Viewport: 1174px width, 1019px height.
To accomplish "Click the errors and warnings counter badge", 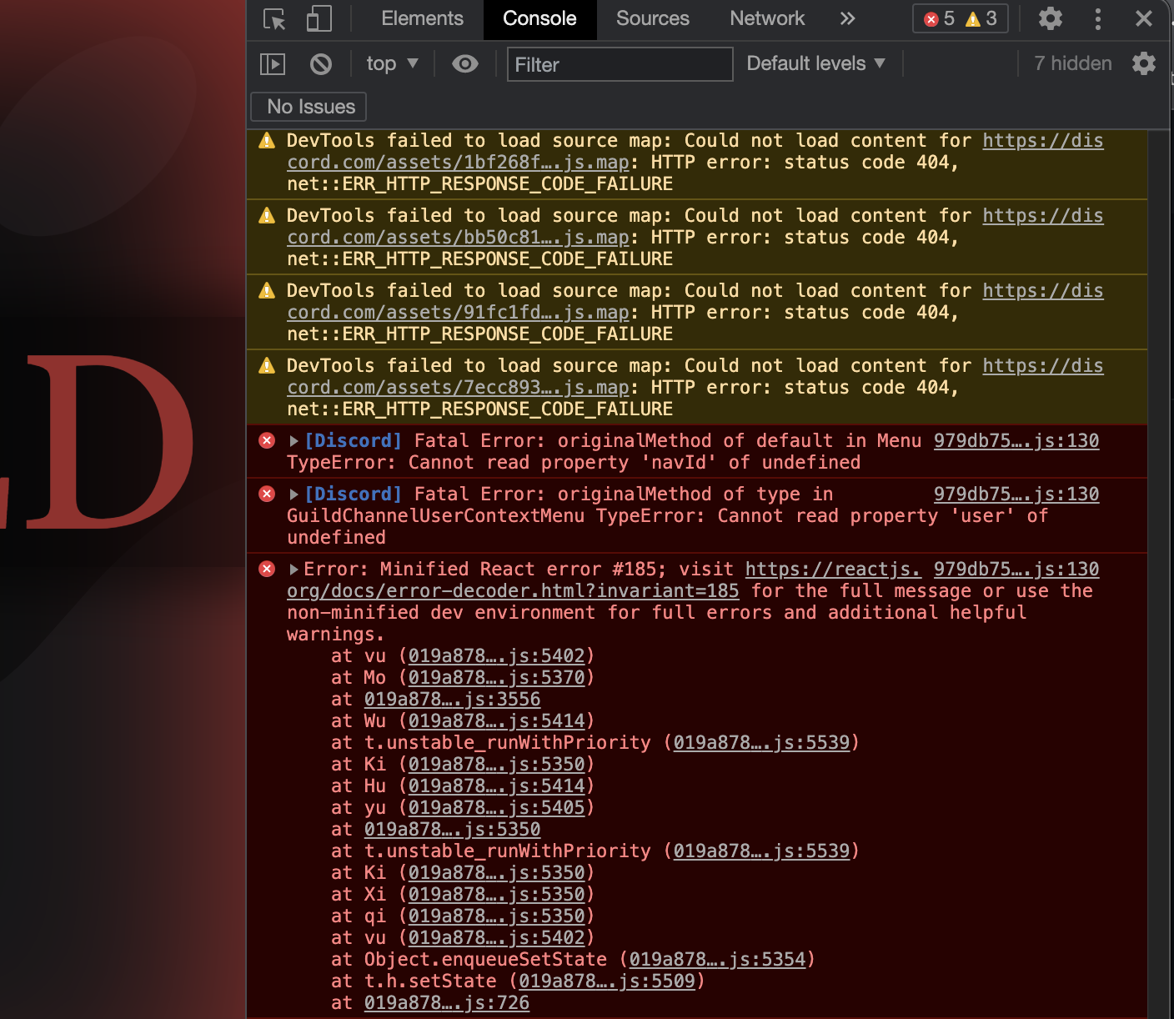I will tap(960, 18).
